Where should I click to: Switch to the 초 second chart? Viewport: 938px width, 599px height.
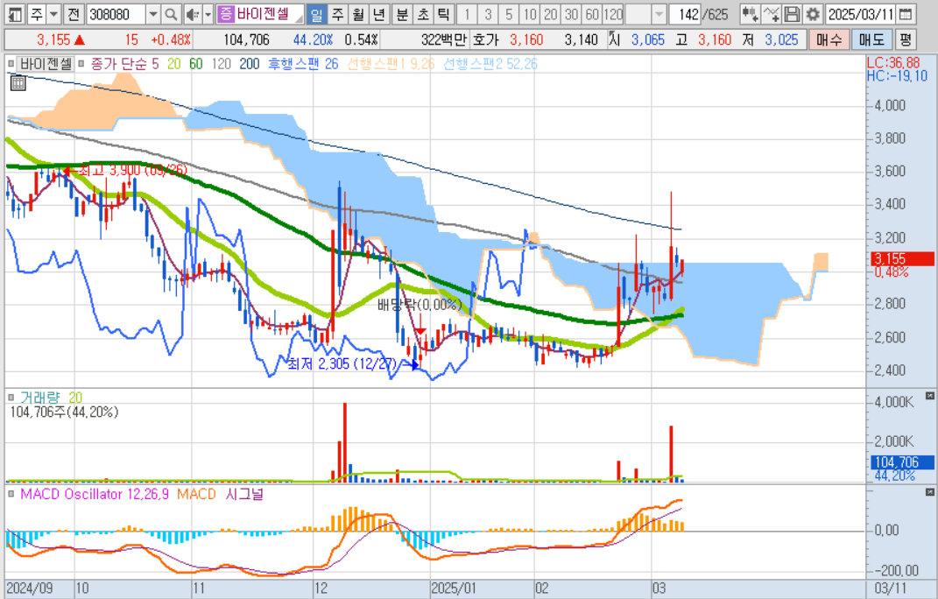pos(422,14)
